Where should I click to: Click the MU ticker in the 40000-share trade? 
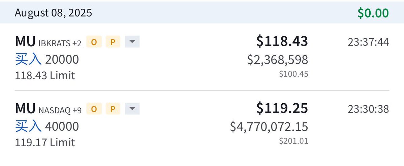25,109
